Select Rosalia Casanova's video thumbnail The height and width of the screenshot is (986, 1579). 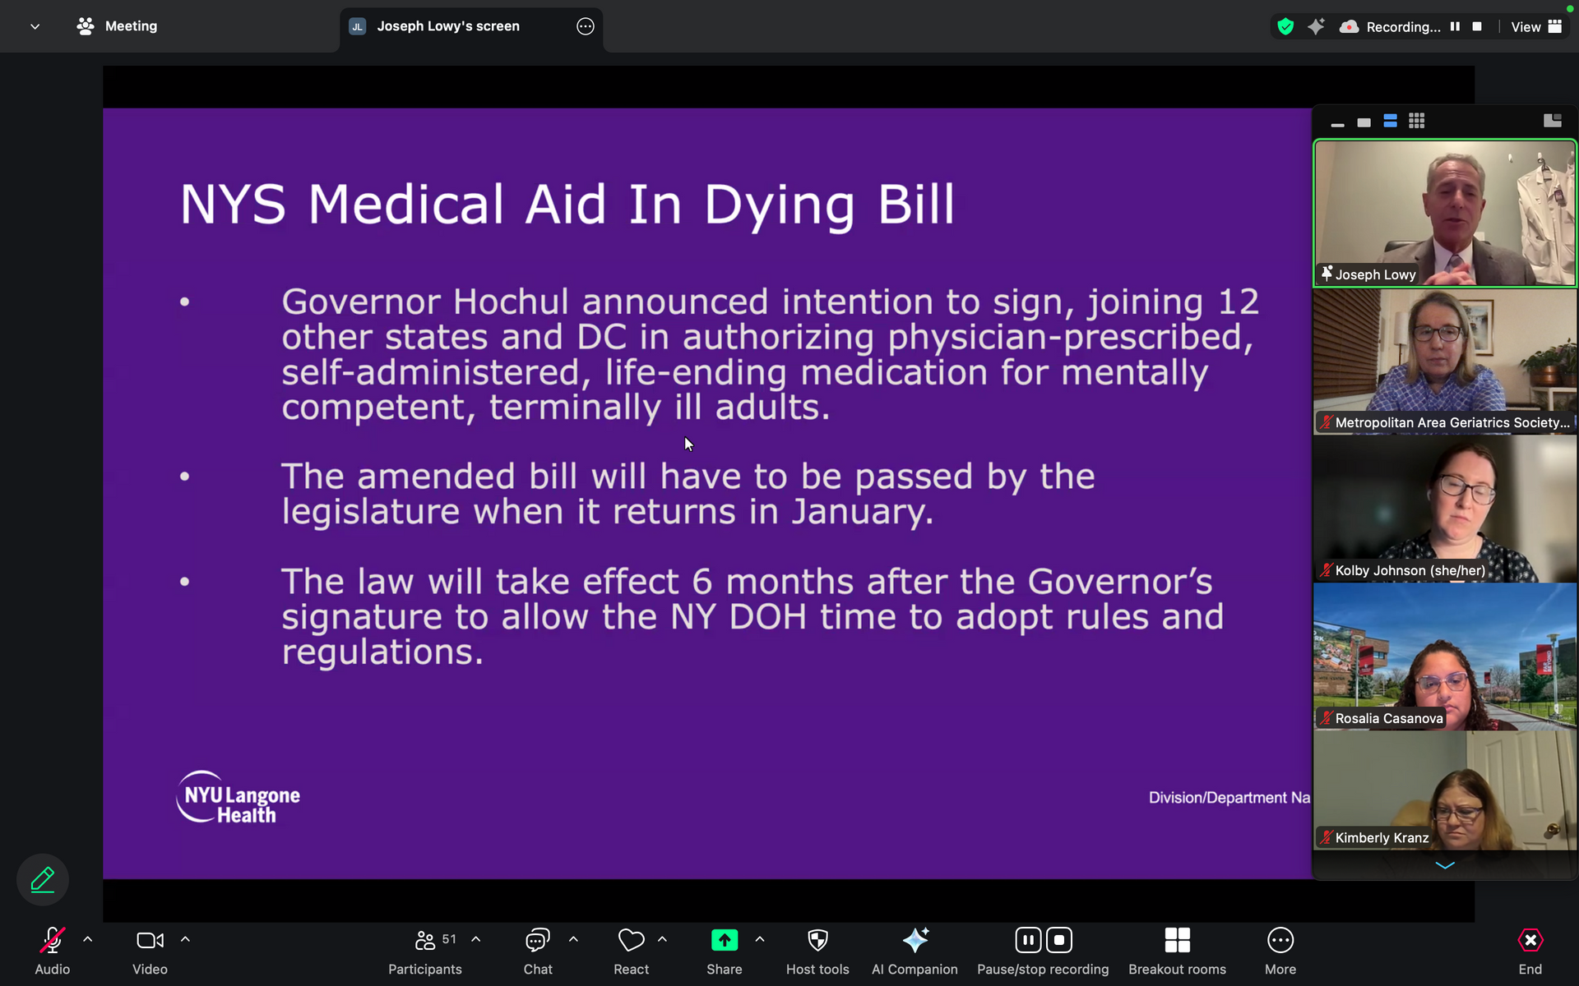tap(1444, 657)
